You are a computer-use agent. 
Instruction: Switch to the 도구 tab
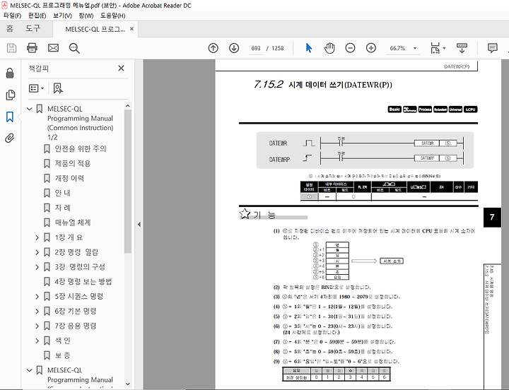click(33, 28)
